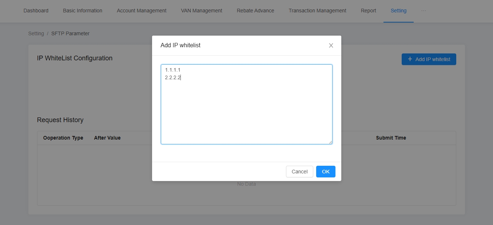
Task: Click the SFTP Parameter breadcrumb
Action: point(70,33)
